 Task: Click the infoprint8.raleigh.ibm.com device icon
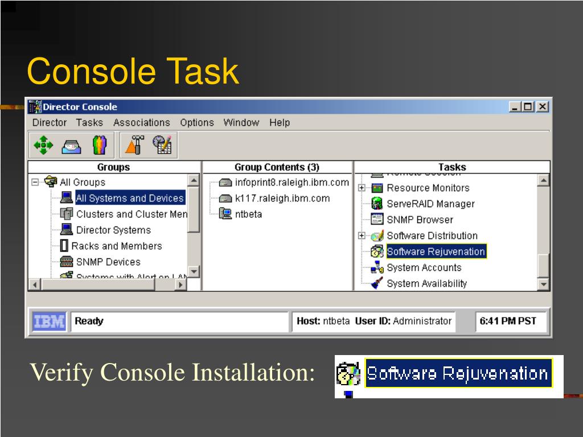coord(225,183)
